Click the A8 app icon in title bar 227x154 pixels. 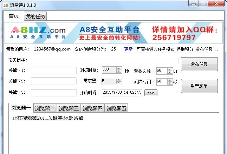point(6,5)
